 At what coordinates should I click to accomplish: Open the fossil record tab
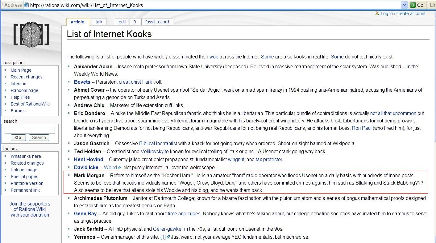tap(157, 22)
